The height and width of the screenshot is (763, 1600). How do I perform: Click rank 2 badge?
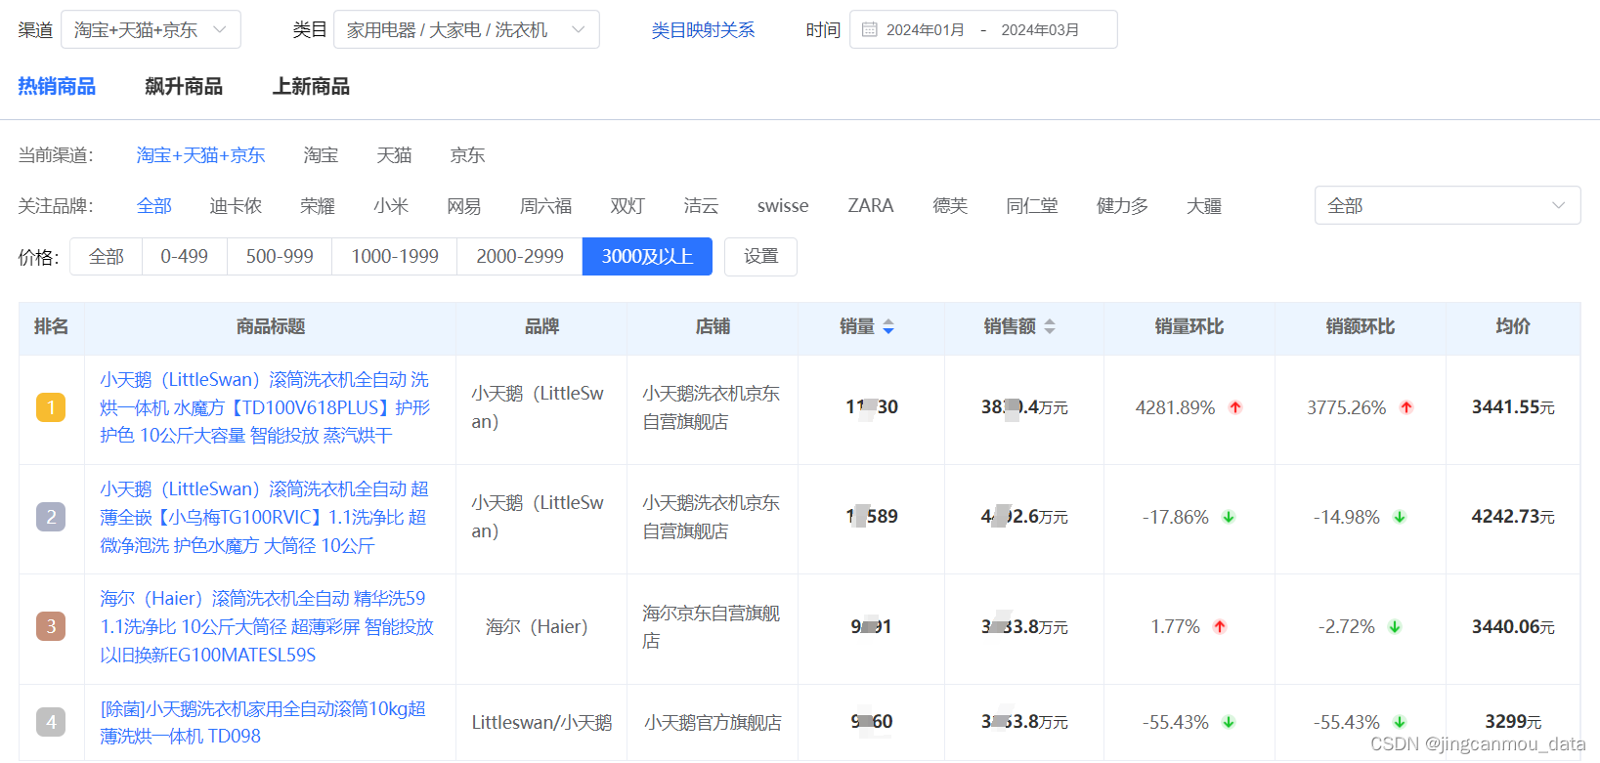[x=51, y=517]
